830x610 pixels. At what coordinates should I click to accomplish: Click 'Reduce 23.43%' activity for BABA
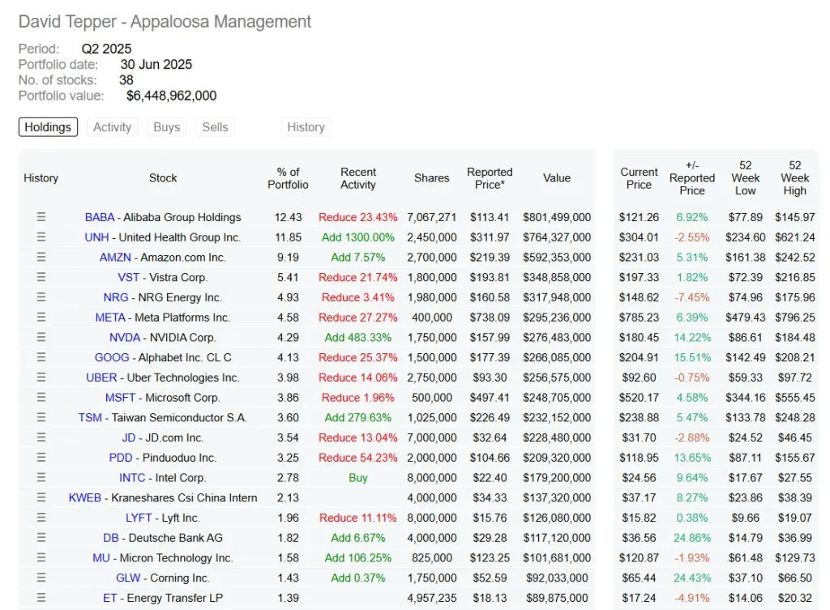[x=357, y=217]
